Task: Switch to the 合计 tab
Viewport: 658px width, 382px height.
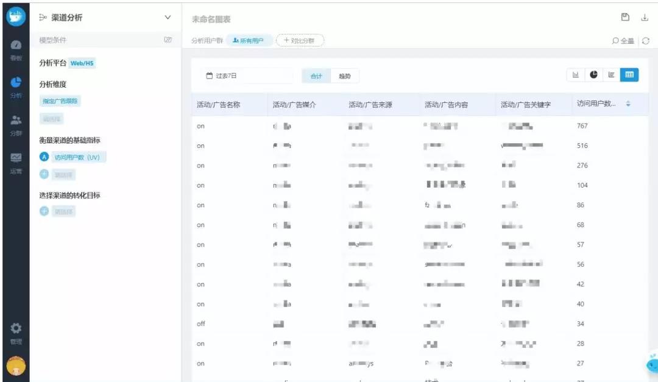Action: click(x=316, y=76)
